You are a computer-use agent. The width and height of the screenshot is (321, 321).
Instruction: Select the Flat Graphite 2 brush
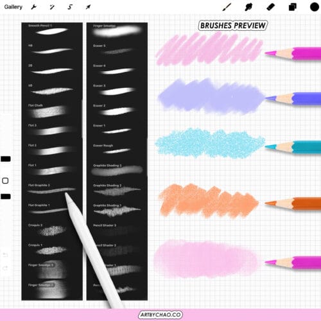[x=52, y=189]
